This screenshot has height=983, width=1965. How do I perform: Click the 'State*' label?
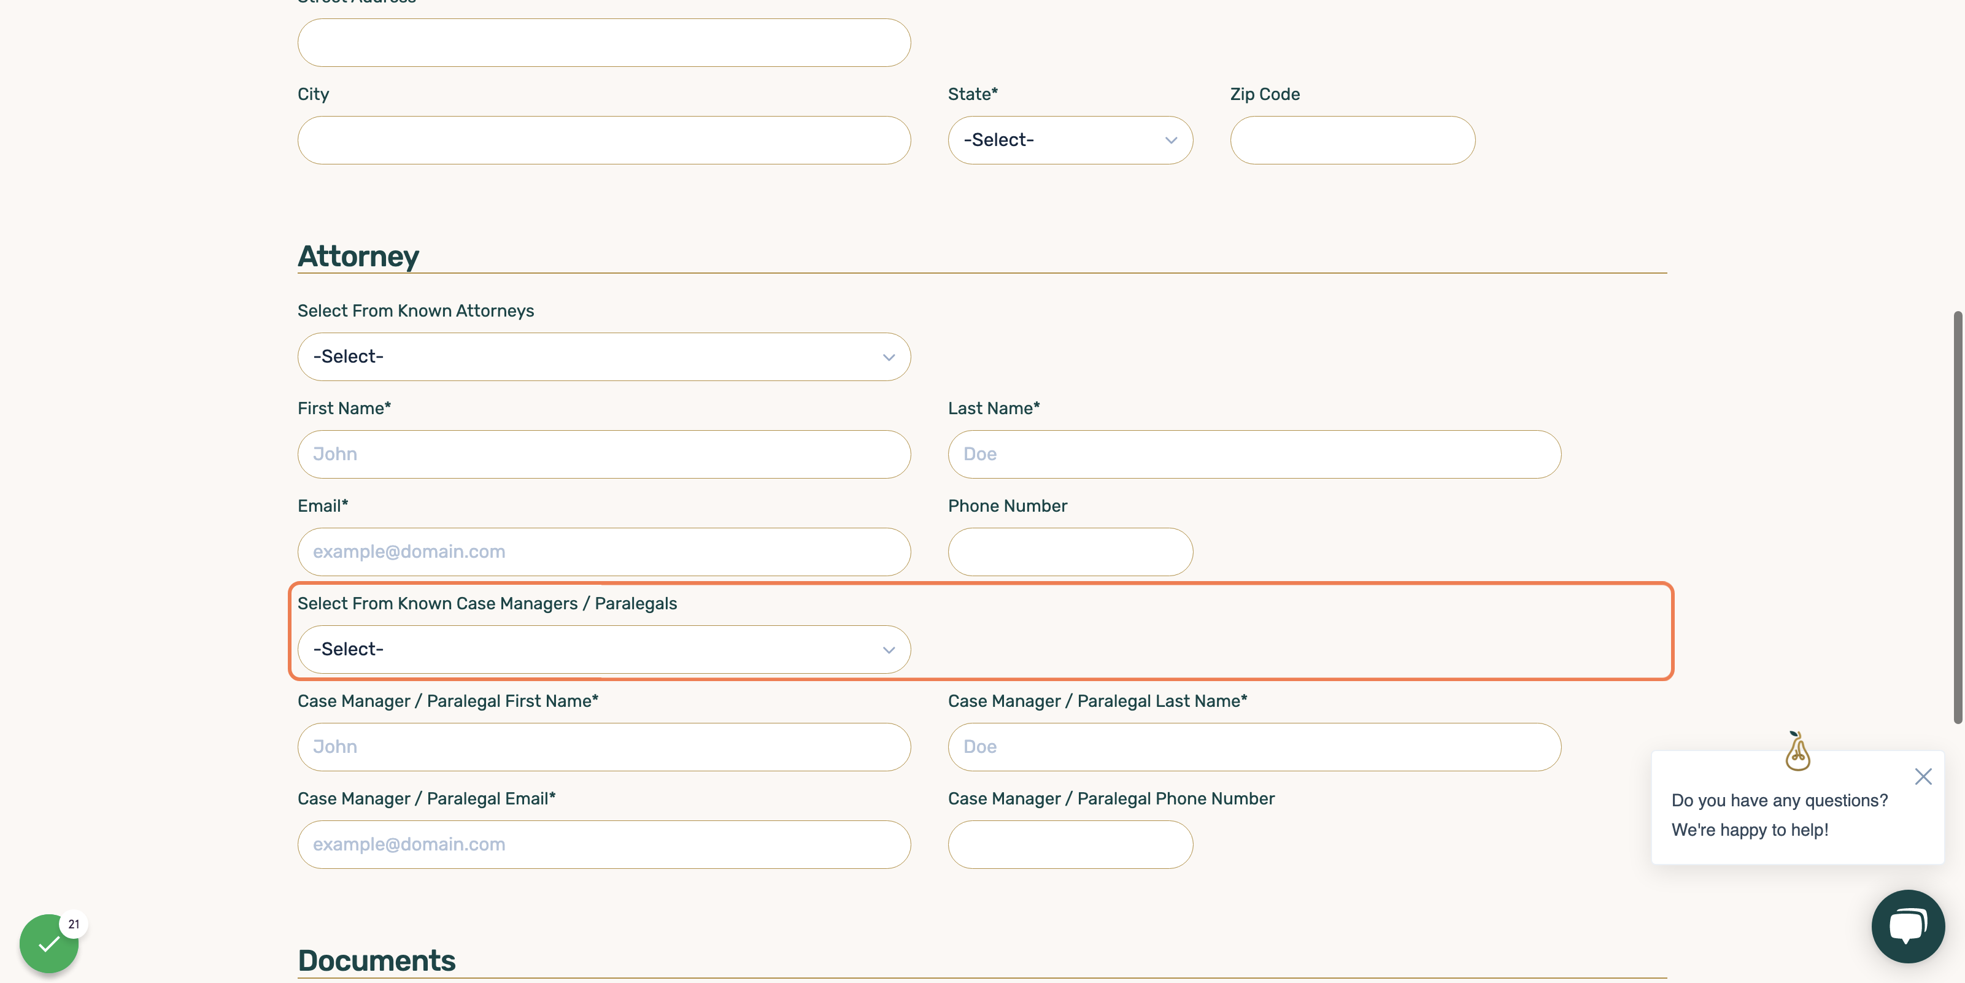click(x=973, y=94)
